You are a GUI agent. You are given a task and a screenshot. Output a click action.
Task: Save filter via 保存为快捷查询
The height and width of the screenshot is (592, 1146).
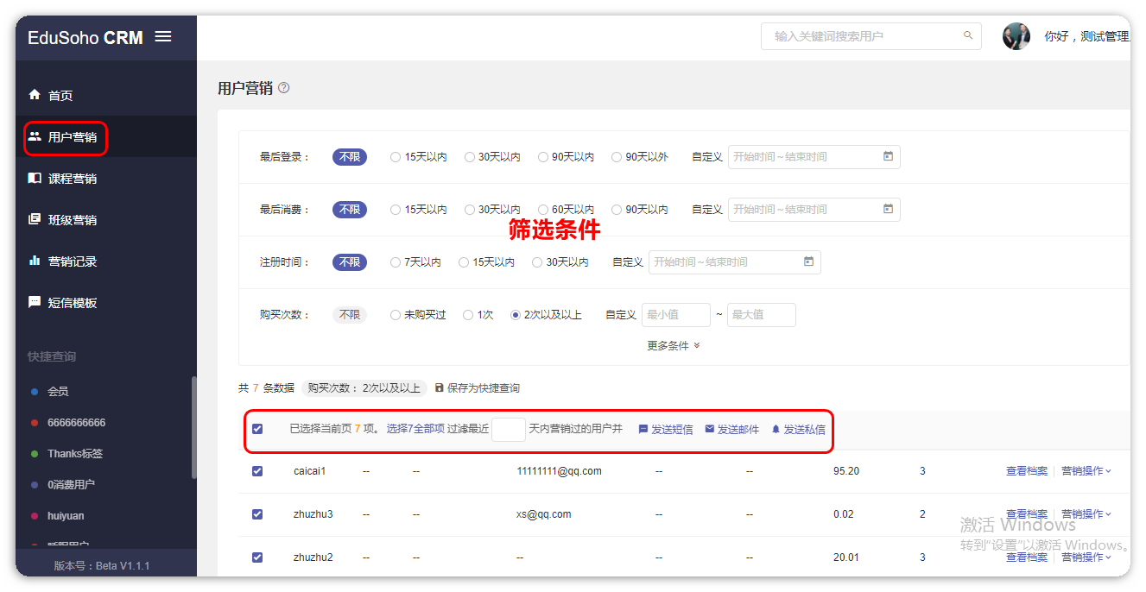tap(477, 388)
